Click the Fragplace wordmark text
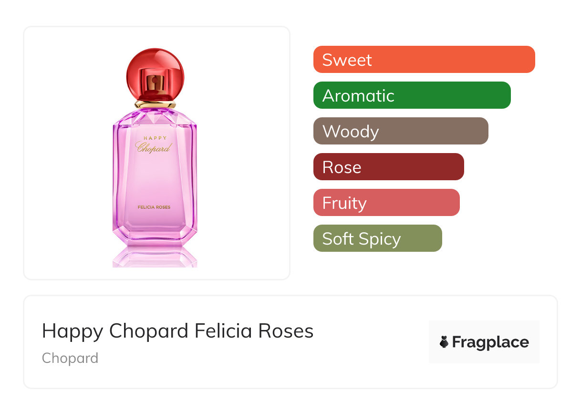The image size is (581, 412). click(x=490, y=342)
